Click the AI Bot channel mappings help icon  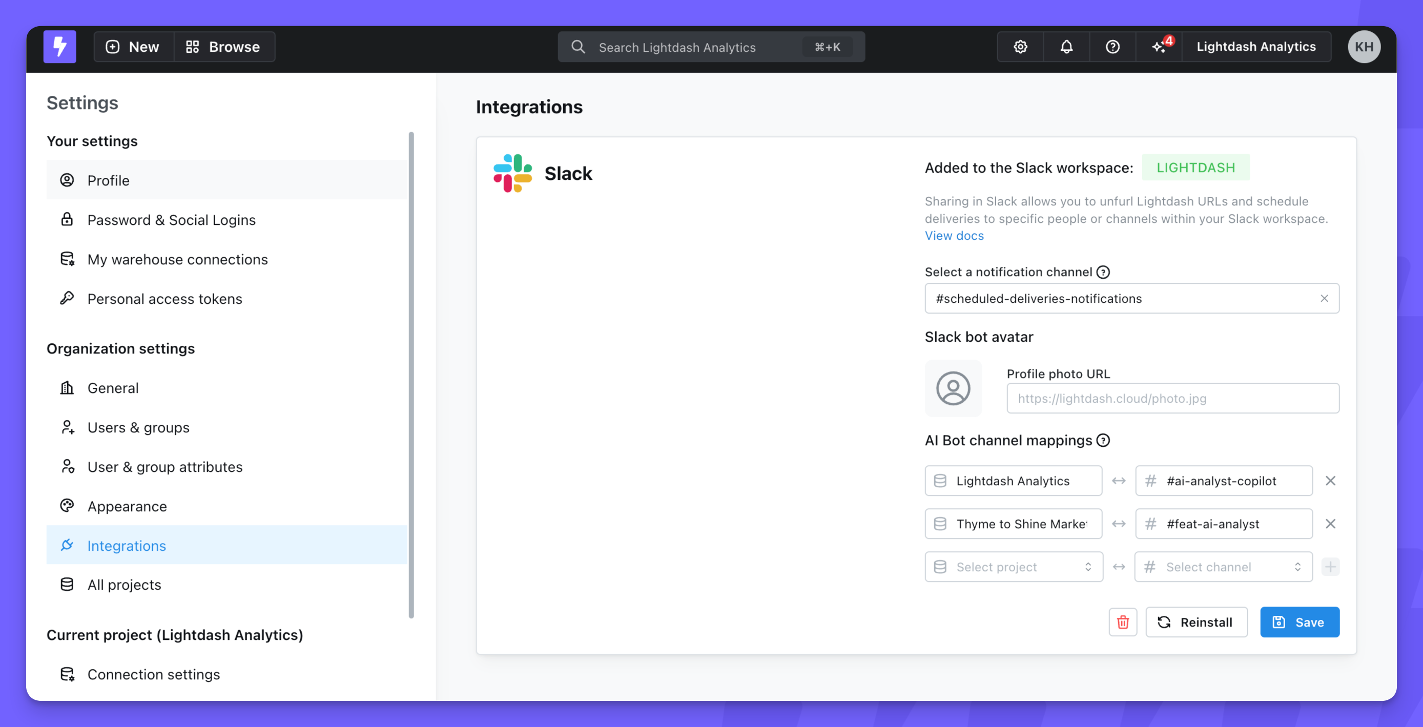1103,440
